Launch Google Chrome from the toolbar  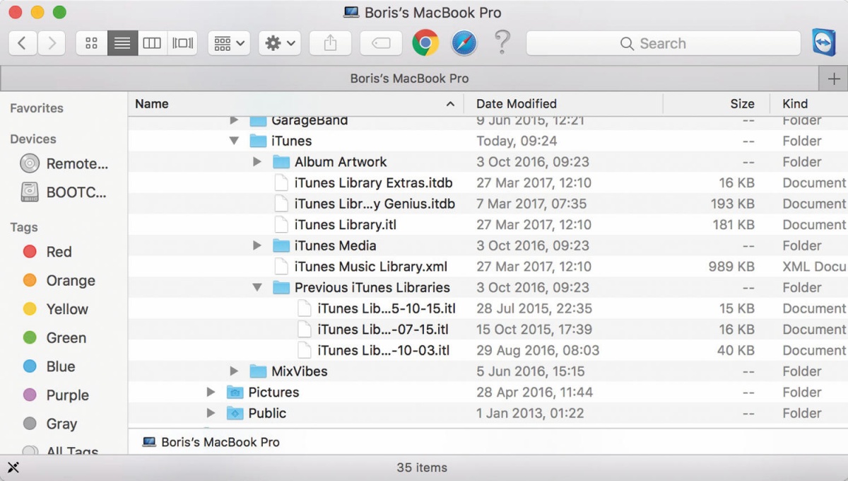click(425, 43)
